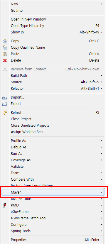This screenshot has width=108, height=244.
Task: Click the Copy Qualified Name icon
Action: (x=5, y=48)
